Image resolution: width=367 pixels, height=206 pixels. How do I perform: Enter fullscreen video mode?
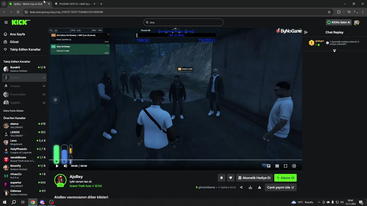(286, 166)
